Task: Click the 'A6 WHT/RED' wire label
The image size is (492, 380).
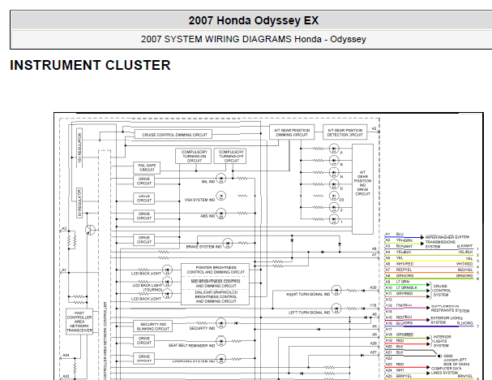Action: tap(400, 264)
